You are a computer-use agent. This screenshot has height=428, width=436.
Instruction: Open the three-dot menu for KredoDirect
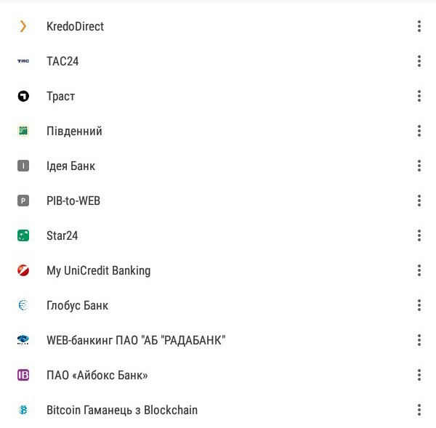(419, 26)
